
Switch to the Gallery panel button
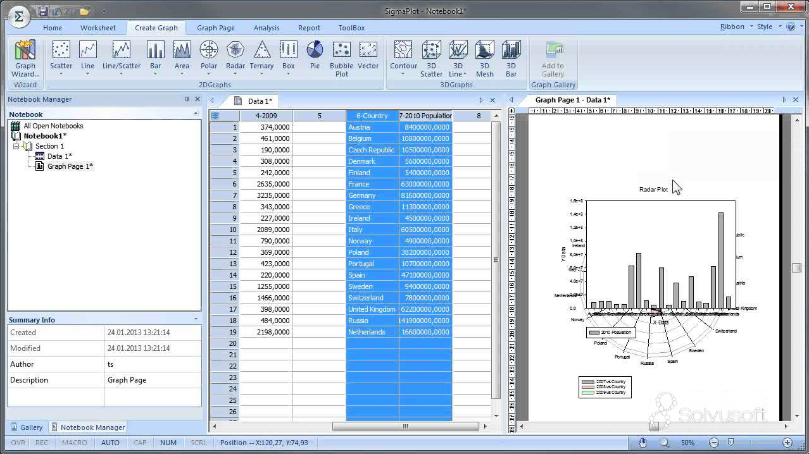pyautogui.click(x=27, y=427)
